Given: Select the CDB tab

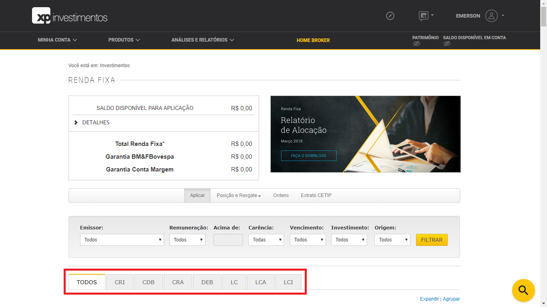Looking at the screenshot, I should pyautogui.click(x=149, y=282).
